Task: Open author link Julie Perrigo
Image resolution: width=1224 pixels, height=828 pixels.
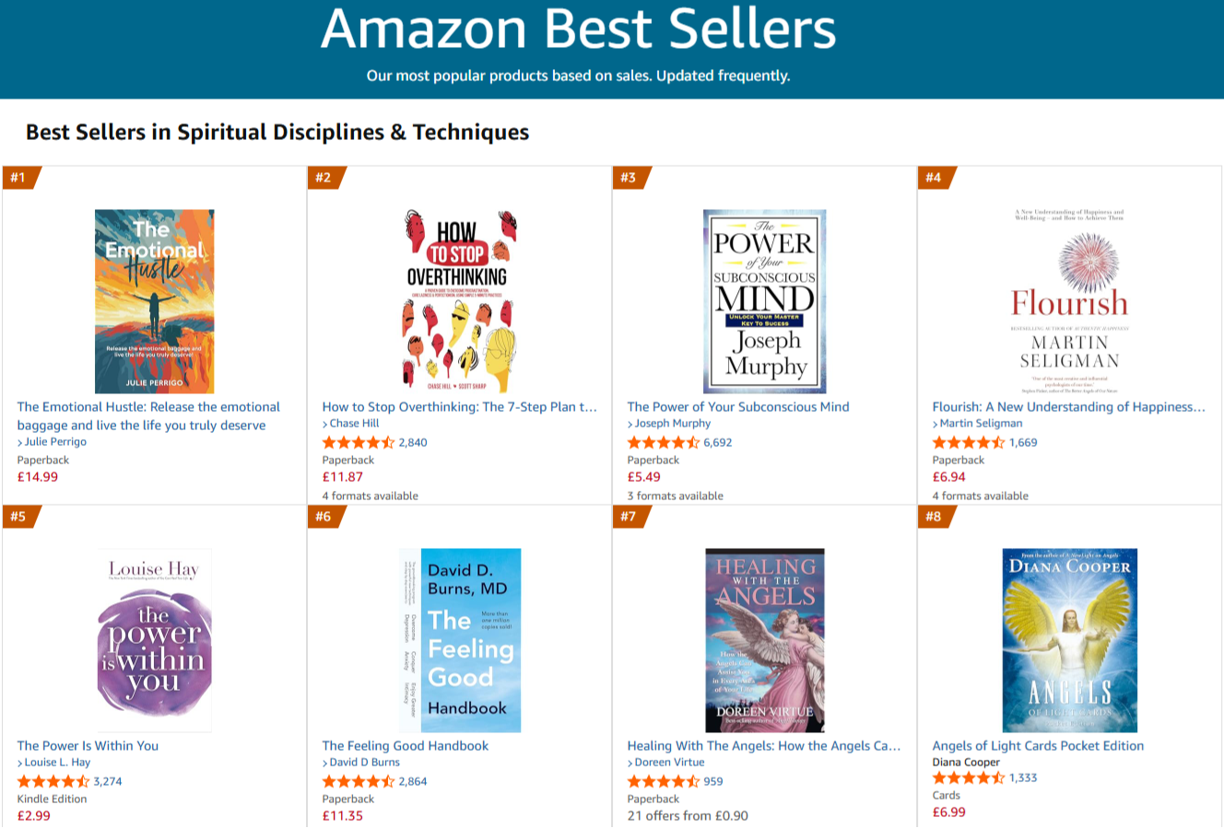Action: (55, 442)
